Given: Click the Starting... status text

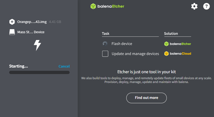Looking at the screenshot, I should click(x=18, y=66).
